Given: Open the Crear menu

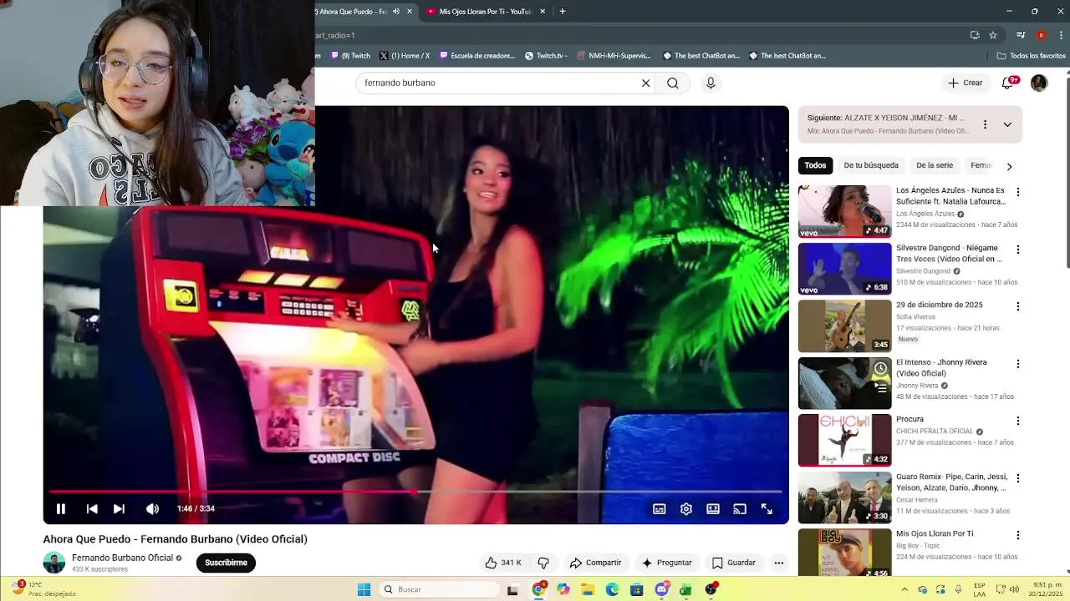Looking at the screenshot, I should tap(965, 83).
